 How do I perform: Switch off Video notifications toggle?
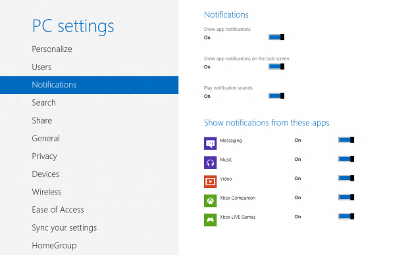[346, 178]
